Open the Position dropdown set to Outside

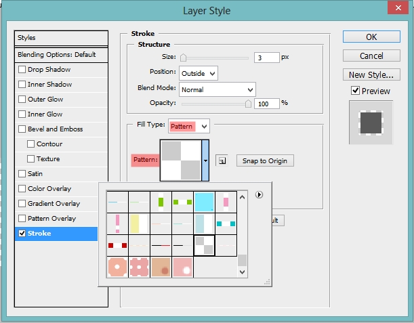199,73
